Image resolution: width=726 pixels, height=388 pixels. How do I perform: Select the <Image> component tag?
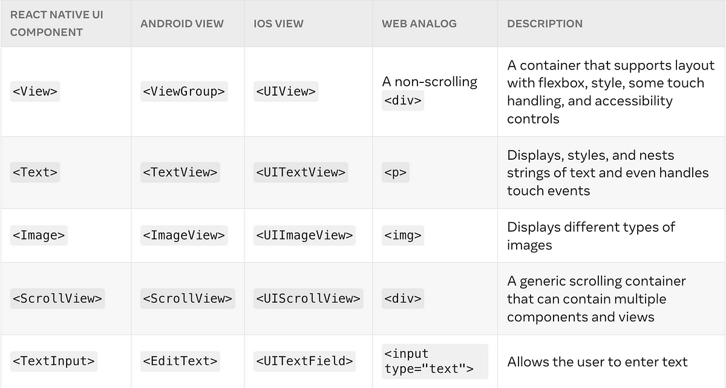39,235
